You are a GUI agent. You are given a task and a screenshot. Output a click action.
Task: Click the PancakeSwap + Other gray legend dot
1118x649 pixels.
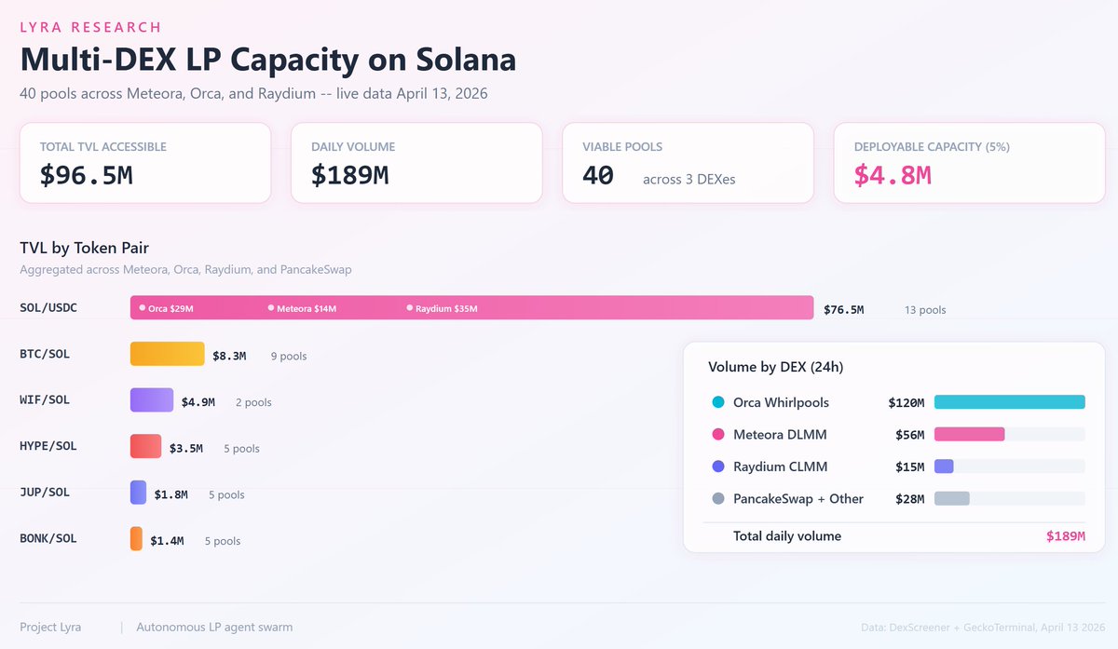[718, 498]
